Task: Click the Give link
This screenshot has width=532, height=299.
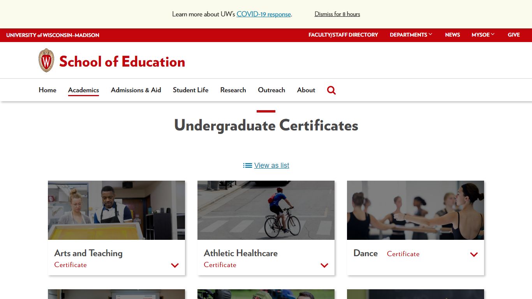Action: tap(514, 35)
